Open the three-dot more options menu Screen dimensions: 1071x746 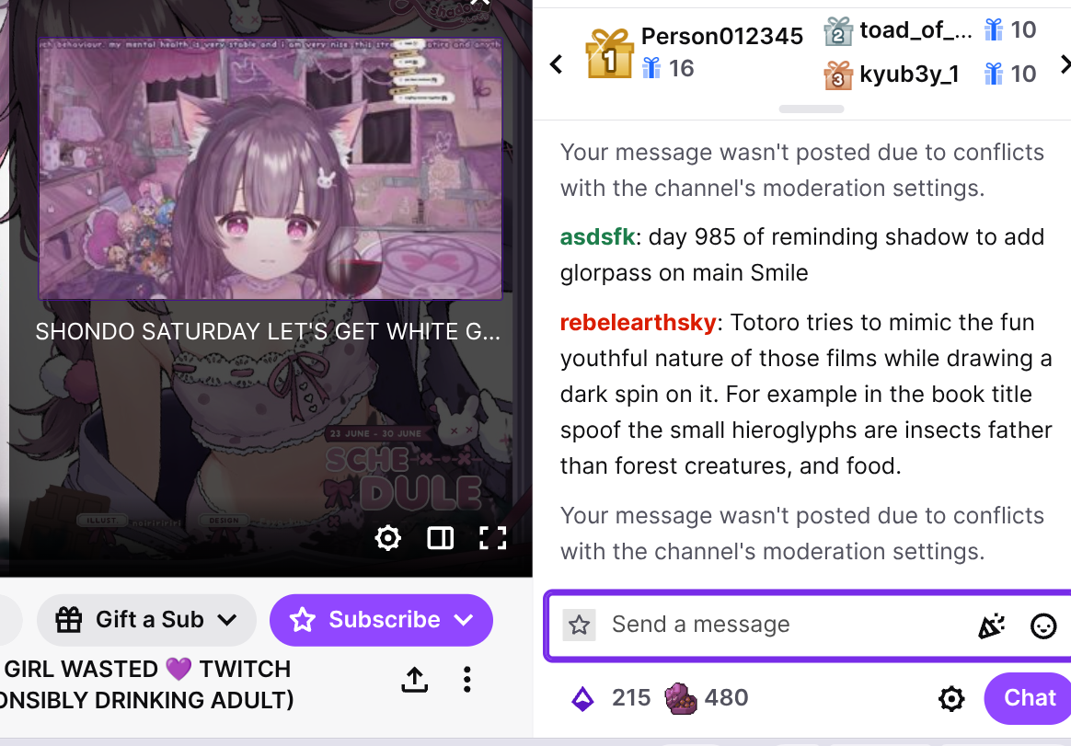click(x=467, y=679)
